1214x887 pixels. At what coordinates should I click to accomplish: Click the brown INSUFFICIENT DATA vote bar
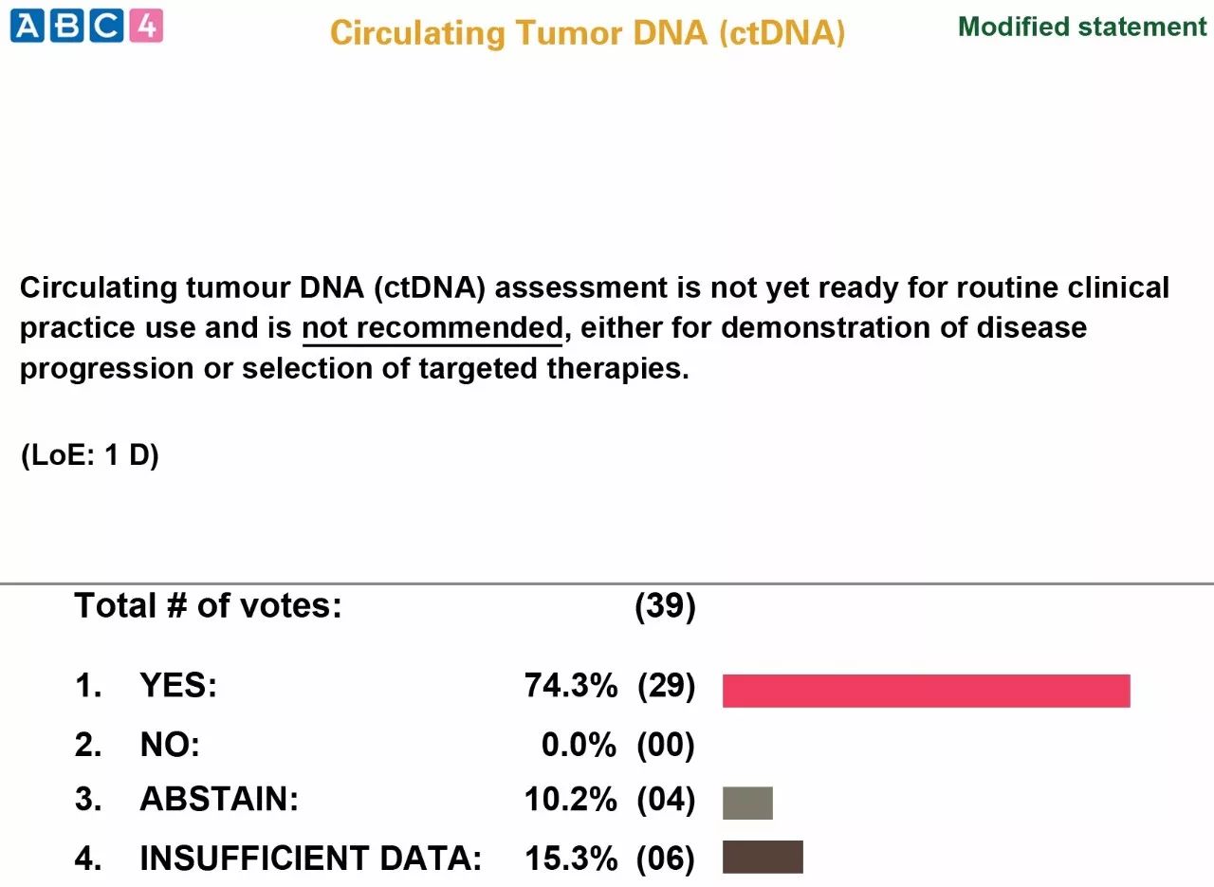point(763,857)
